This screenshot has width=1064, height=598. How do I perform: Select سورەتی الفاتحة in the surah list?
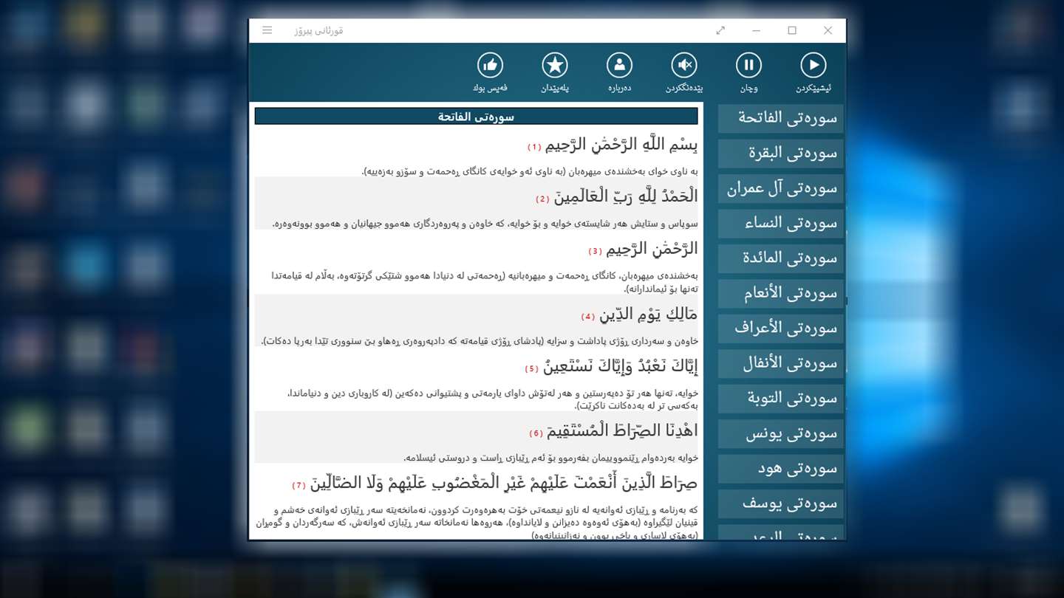pyautogui.click(x=780, y=118)
